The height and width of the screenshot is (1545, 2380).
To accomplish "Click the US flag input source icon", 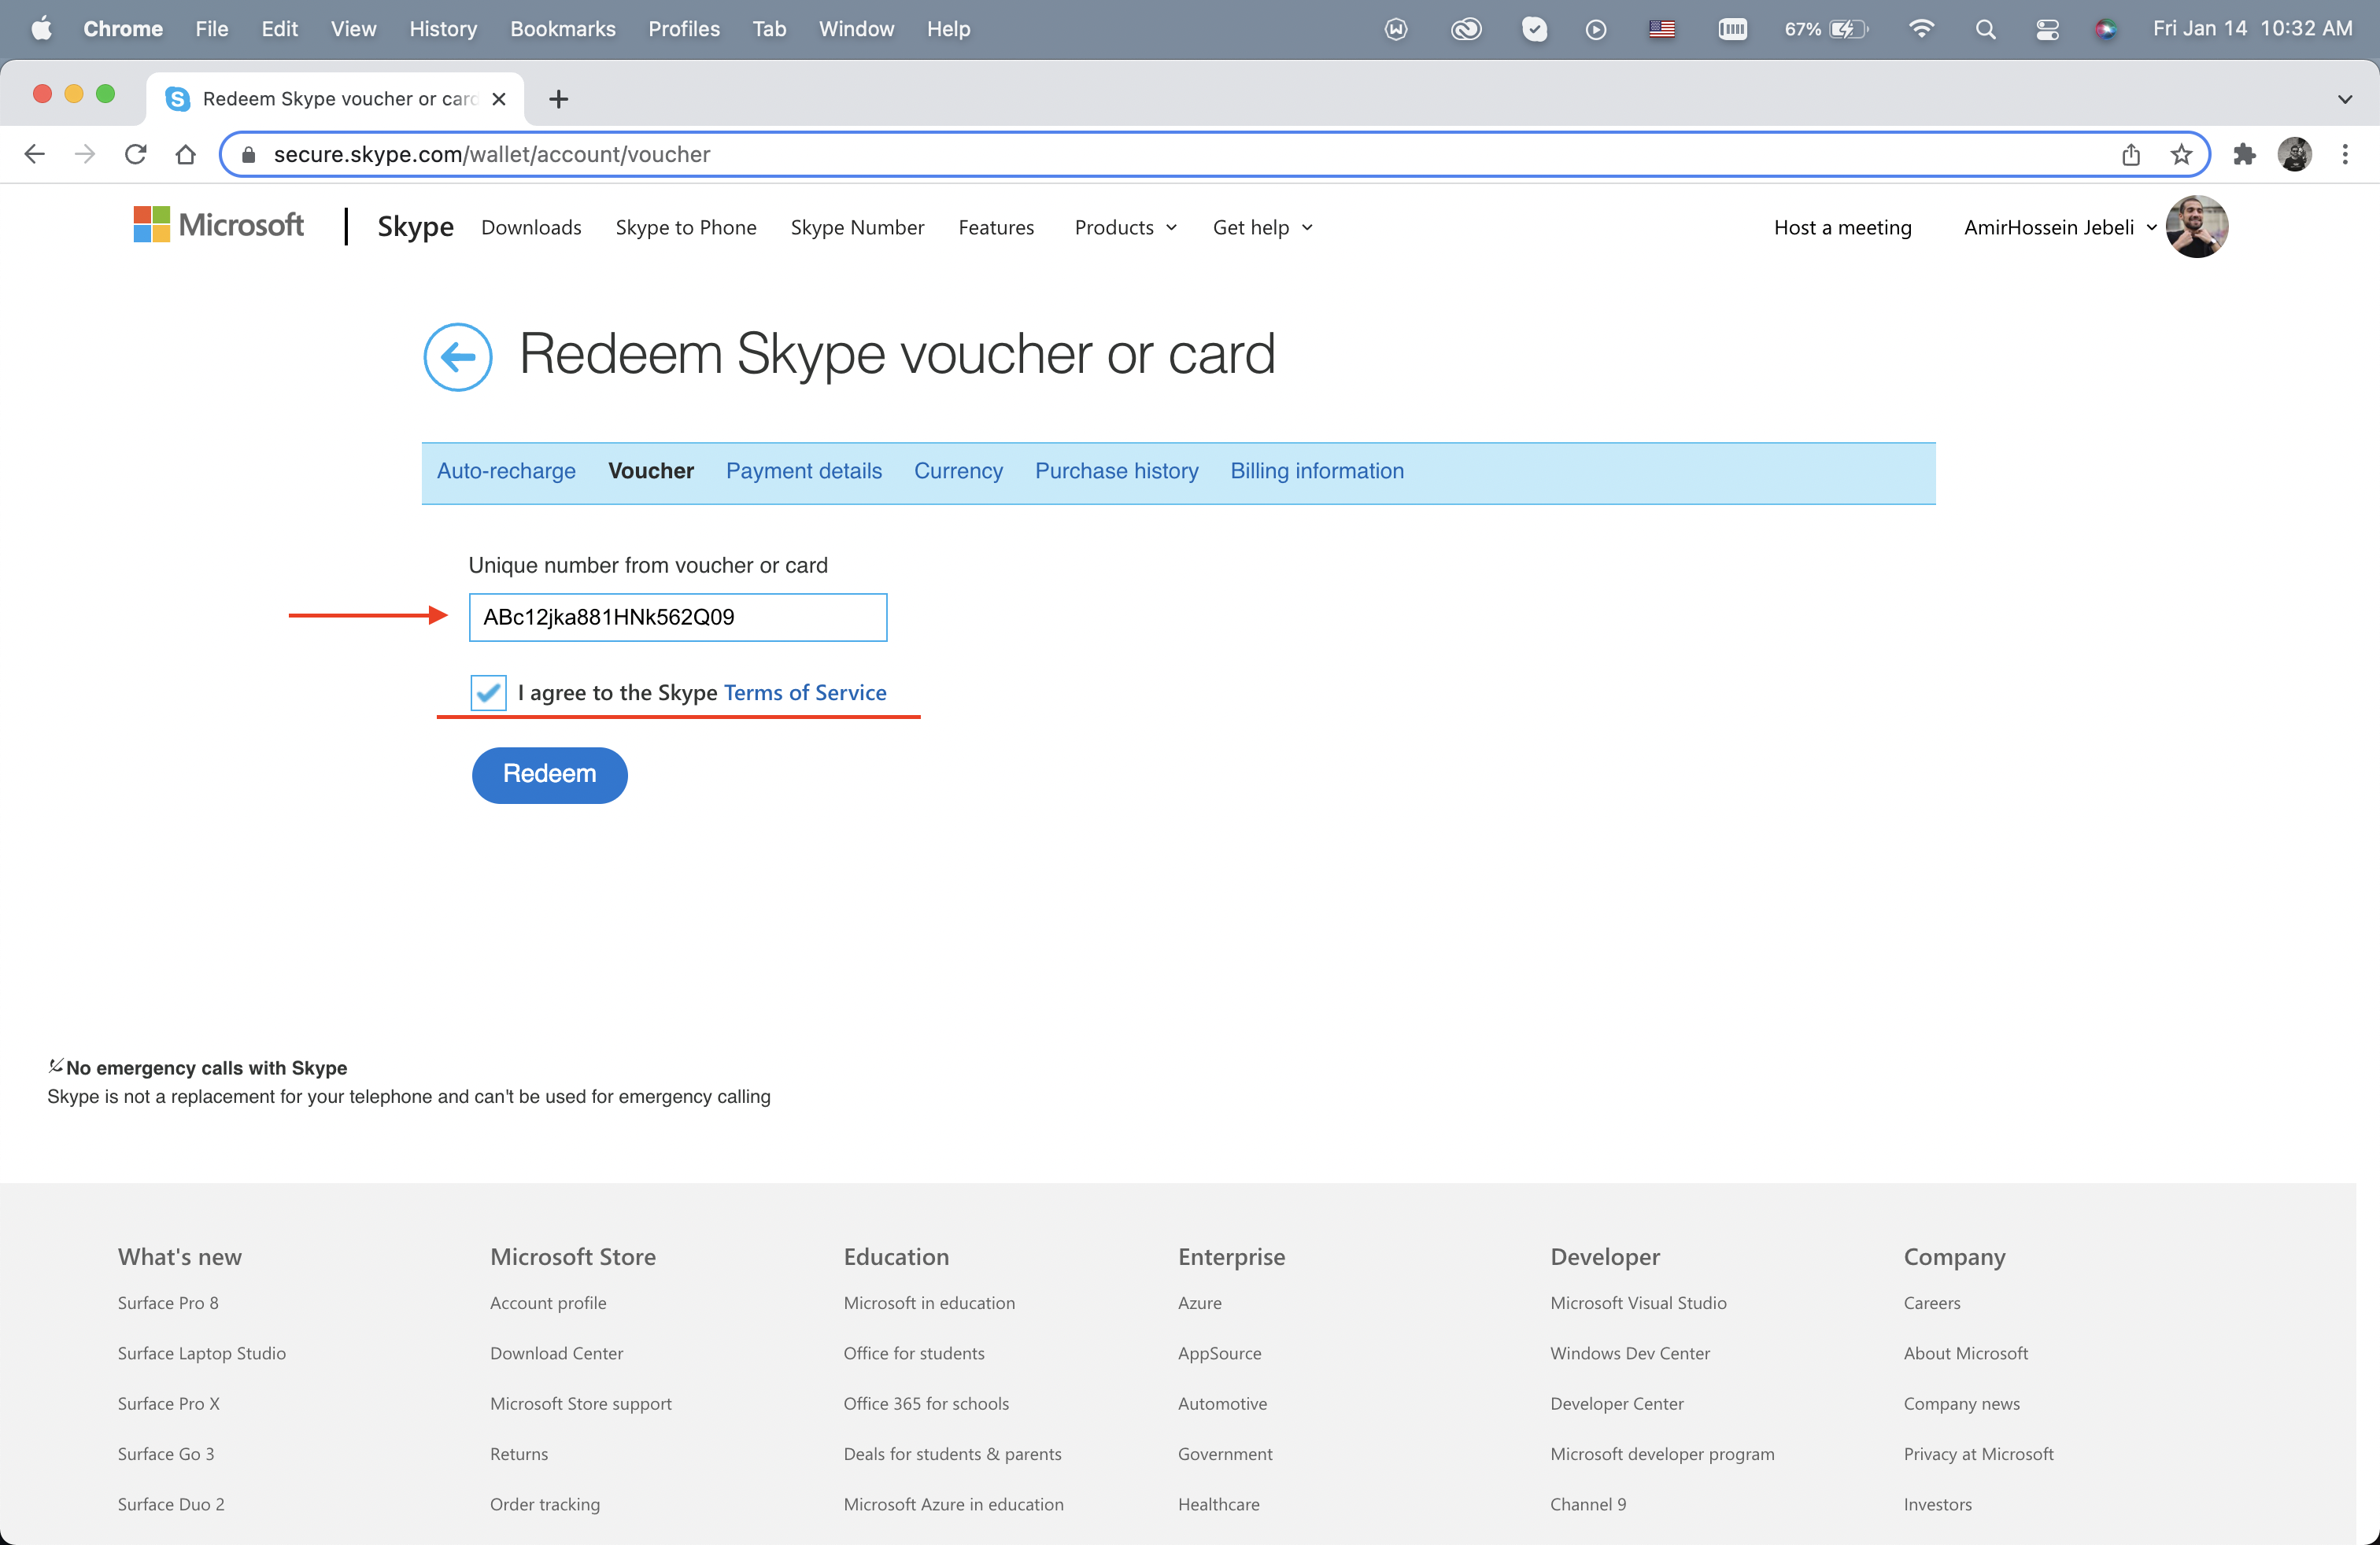I will [x=1662, y=29].
